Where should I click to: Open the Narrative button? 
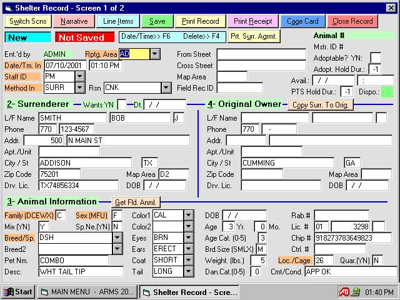74,21
